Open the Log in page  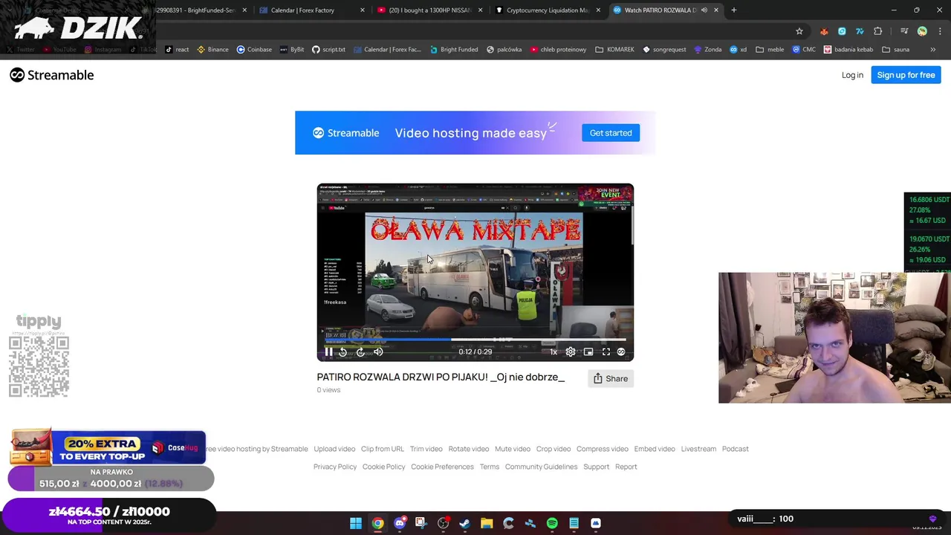852,75
